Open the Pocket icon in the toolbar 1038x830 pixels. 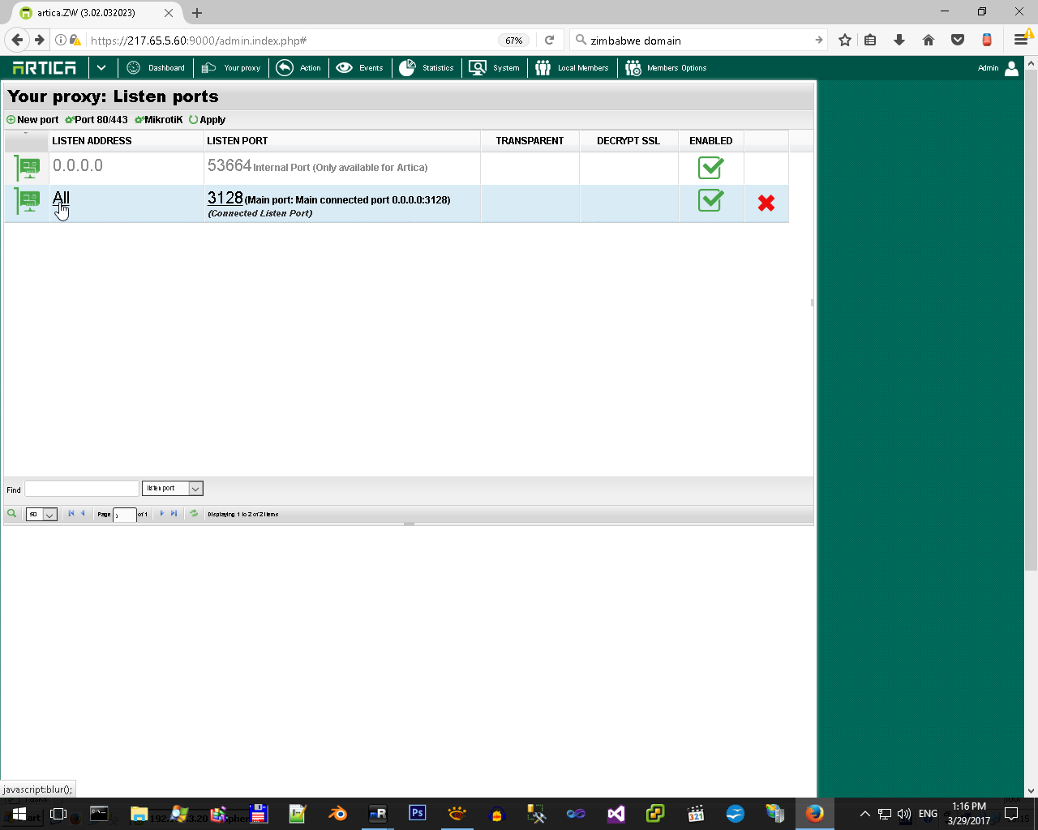958,40
